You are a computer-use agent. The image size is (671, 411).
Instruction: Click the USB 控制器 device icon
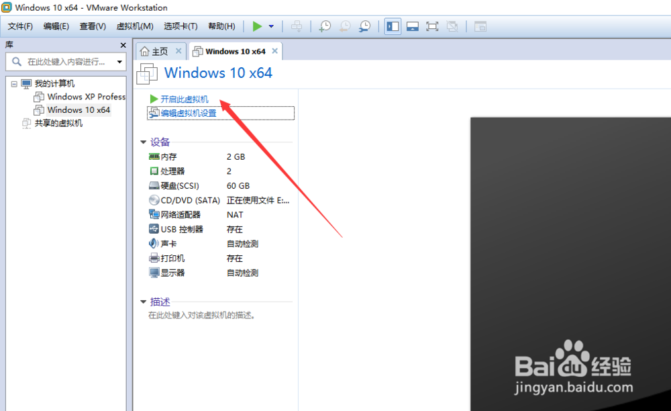pos(154,229)
